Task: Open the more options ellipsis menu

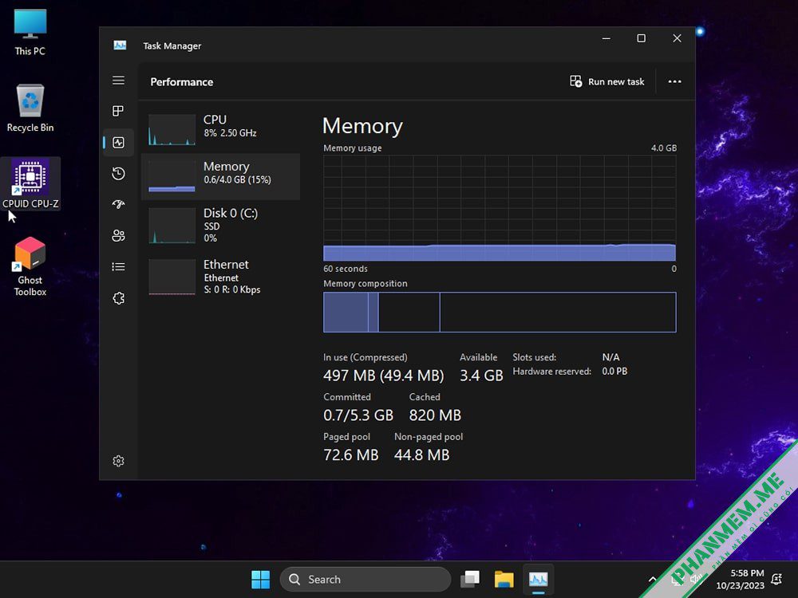Action: coord(674,81)
